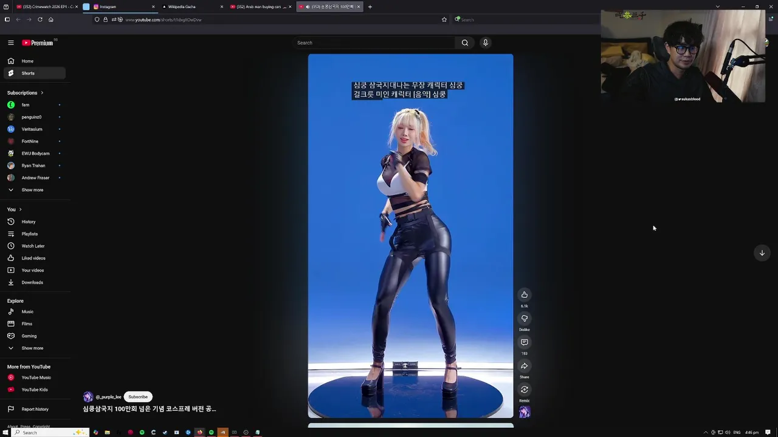Open the Remix option icon
The image size is (778, 437).
pos(524,390)
